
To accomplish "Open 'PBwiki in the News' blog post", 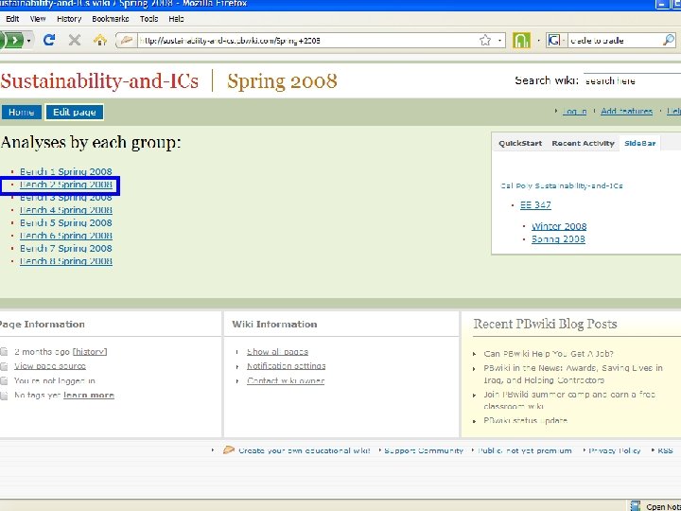I will tap(573, 374).
